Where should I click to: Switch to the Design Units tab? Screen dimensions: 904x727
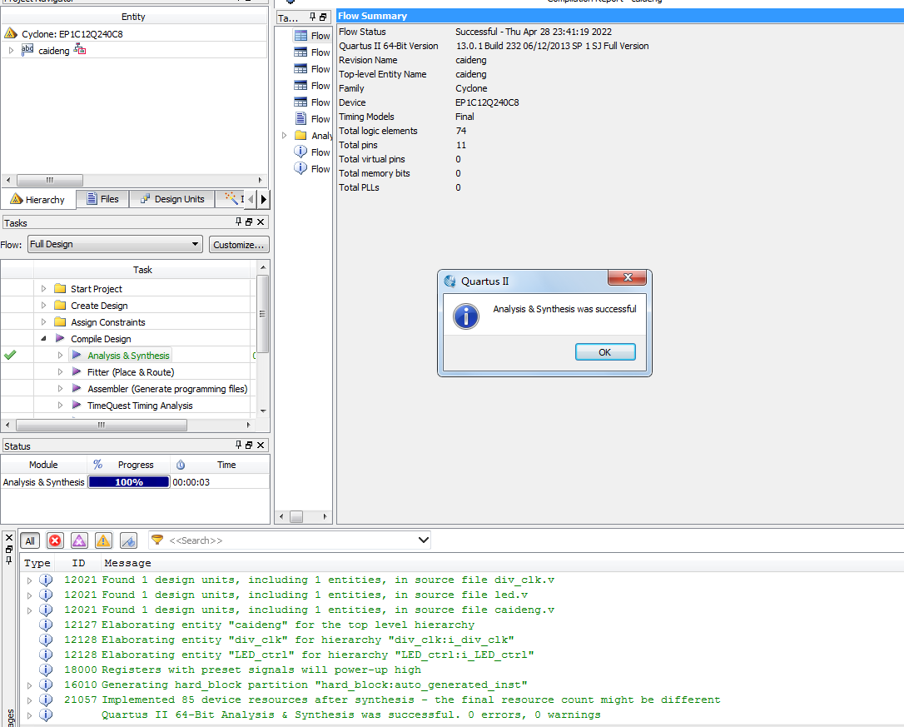pyautogui.click(x=172, y=199)
